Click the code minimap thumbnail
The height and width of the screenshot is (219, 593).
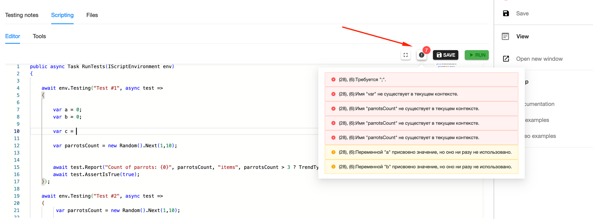[446, 65]
